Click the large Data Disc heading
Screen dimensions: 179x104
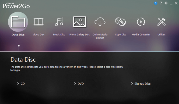23,60
